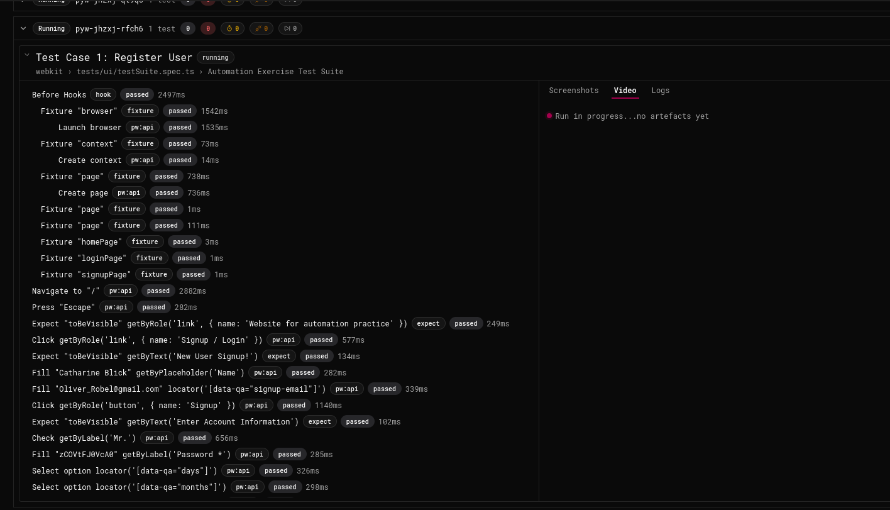Click the flaky count badge on pyw-jhzxj-rfch6 row
This screenshot has width=890, height=510.
[x=261, y=28]
